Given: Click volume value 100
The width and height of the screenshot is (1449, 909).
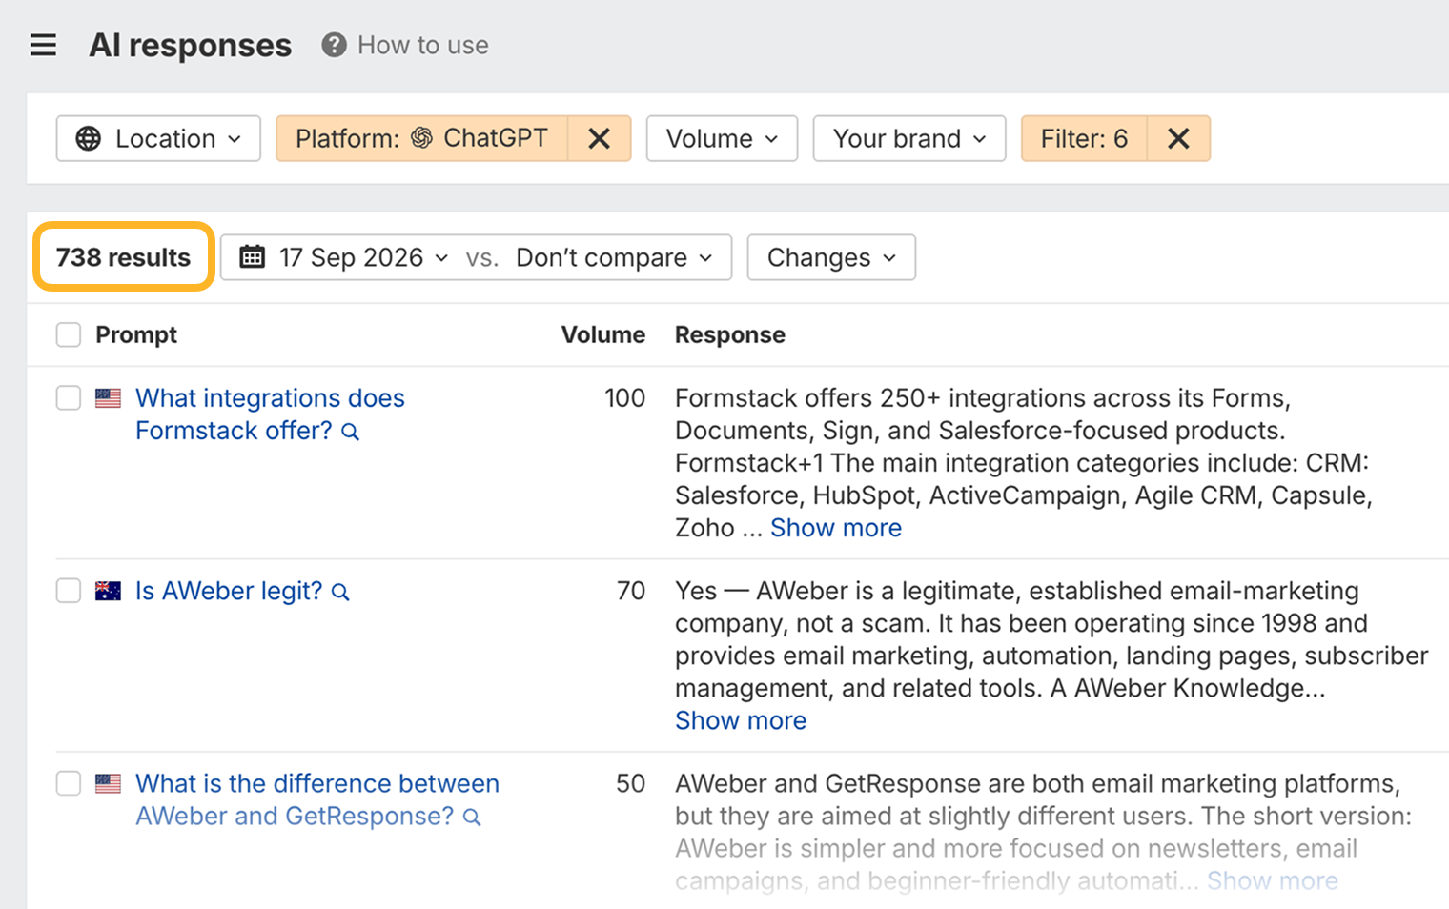Looking at the screenshot, I should point(624,397).
